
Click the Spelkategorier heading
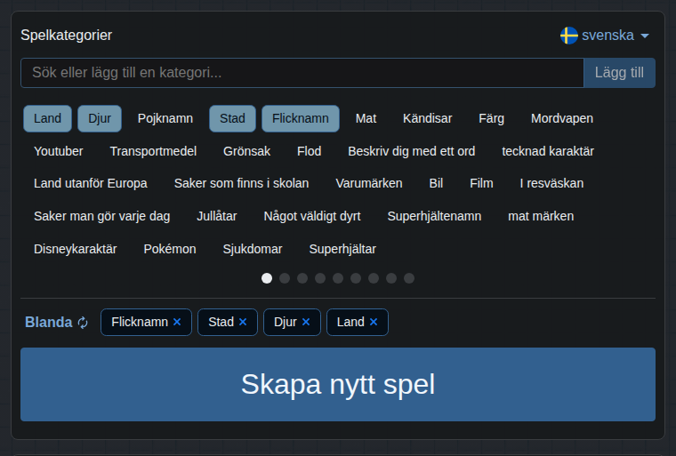[67, 36]
